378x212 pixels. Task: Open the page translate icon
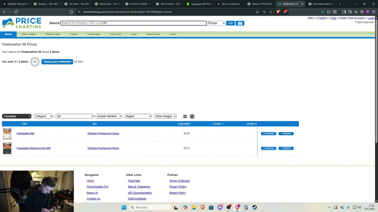(264, 12)
